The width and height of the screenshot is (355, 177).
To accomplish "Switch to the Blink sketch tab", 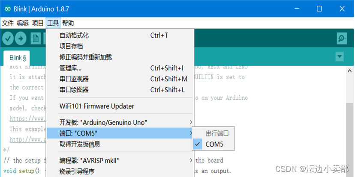I will (x=17, y=58).
